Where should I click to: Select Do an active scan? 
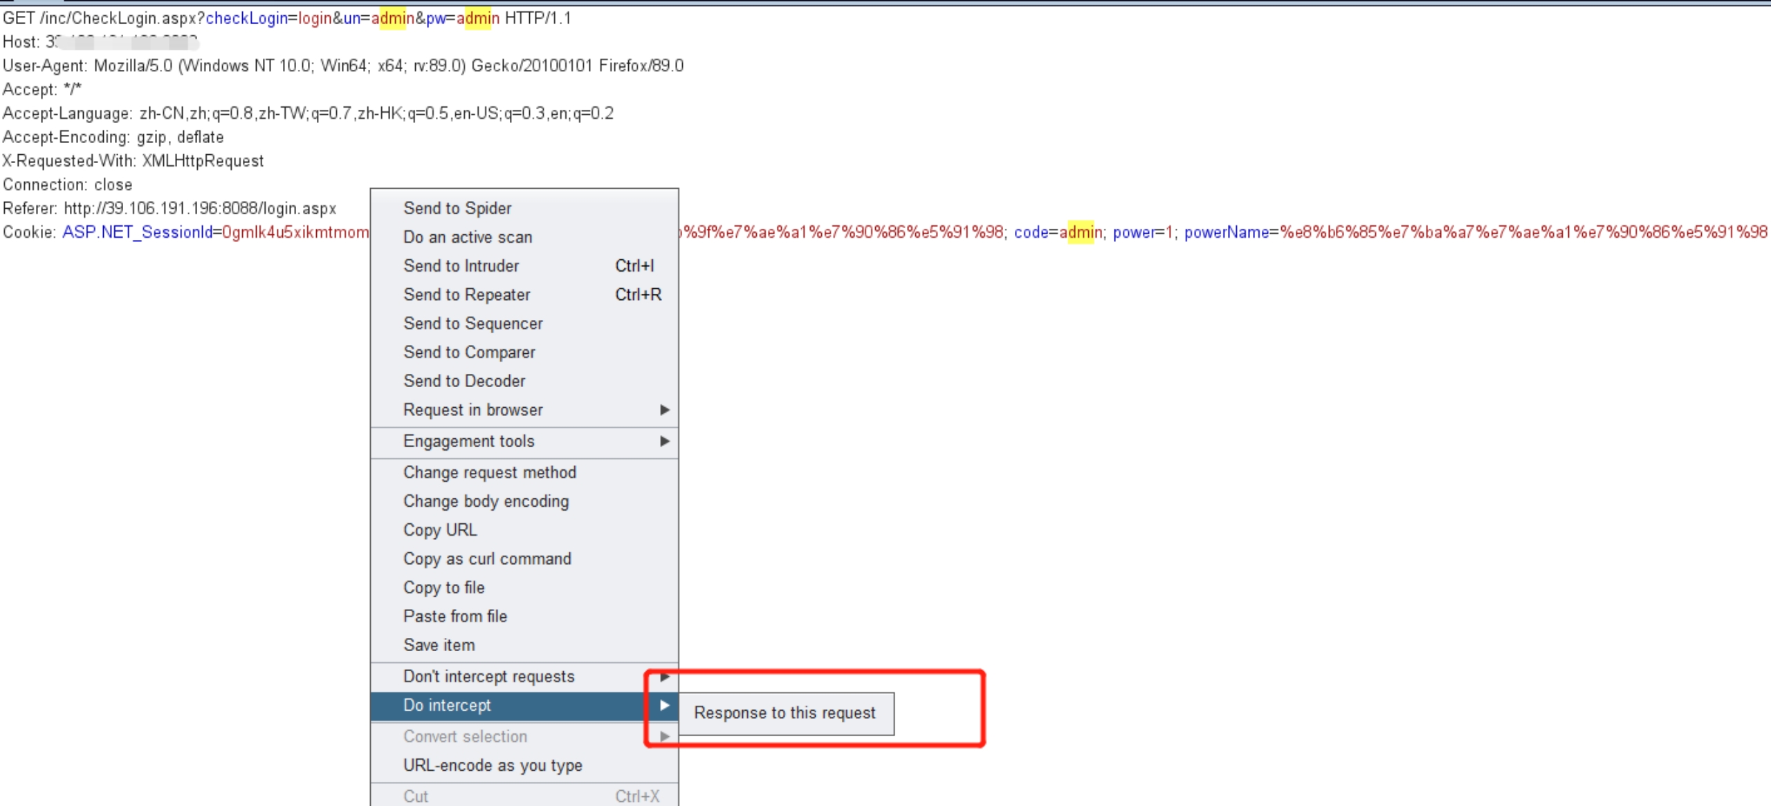468,237
